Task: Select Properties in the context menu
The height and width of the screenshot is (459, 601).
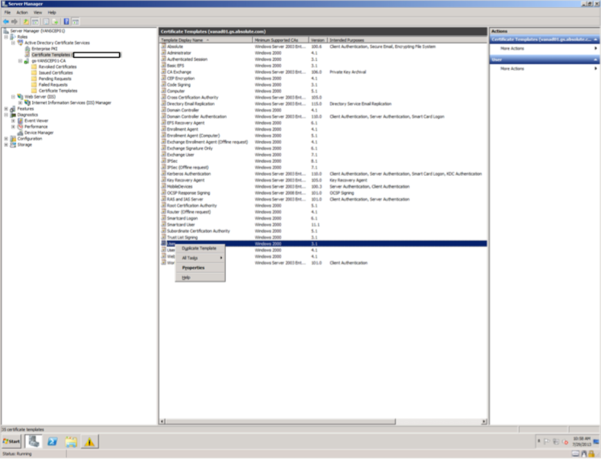Action: click(193, 268)
